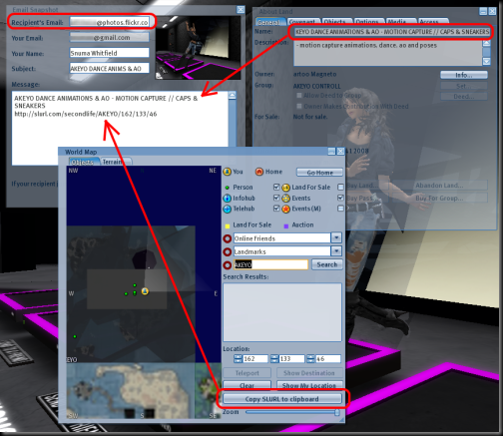Toggle the Infohub checkbox

pyautogui.click(x=276, y=198)
